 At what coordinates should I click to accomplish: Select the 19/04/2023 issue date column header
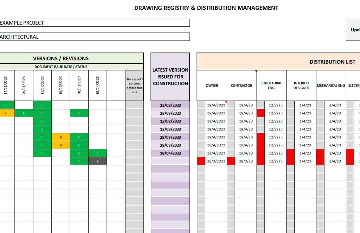tap(97, 84)
